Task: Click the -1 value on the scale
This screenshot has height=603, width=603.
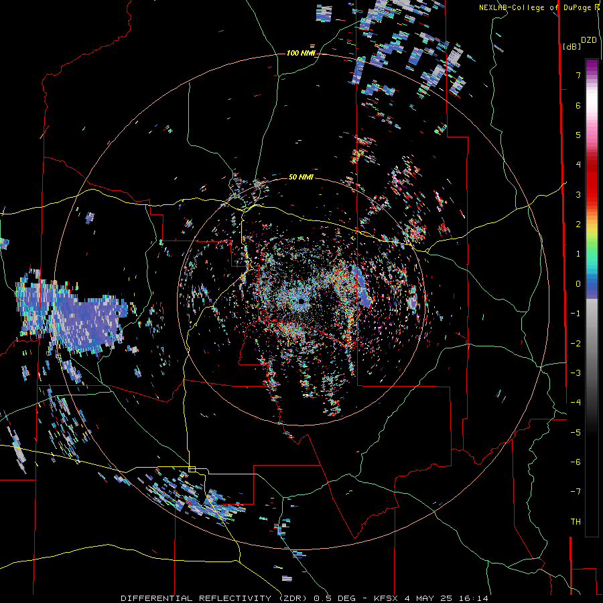Action: pyautogui.click(x=576, y=314)
